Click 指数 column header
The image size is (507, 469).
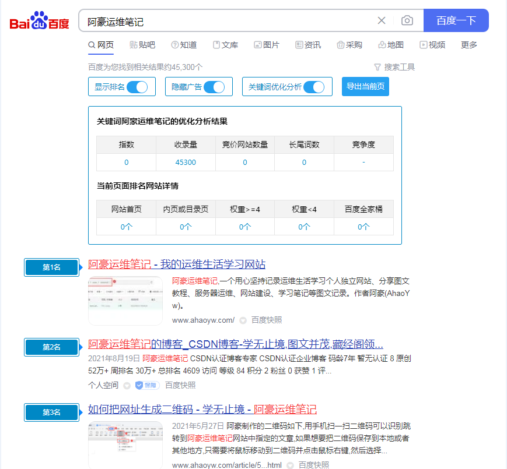click(x=127, y=144)
